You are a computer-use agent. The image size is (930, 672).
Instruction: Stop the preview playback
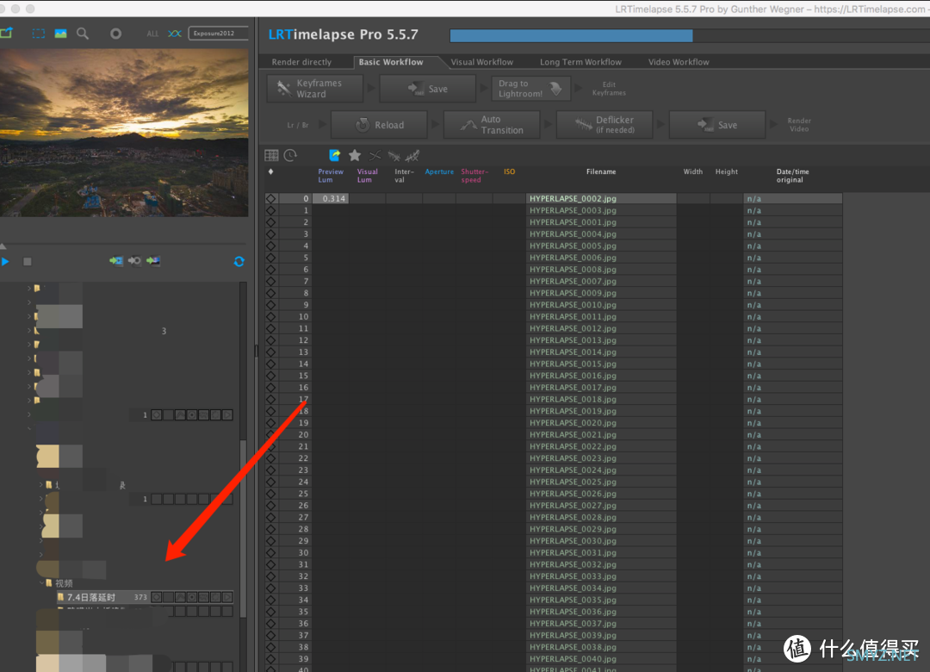point(28,261)
